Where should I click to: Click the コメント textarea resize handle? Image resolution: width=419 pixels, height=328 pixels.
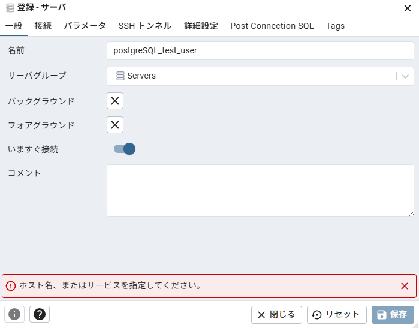tap(411, 214)
